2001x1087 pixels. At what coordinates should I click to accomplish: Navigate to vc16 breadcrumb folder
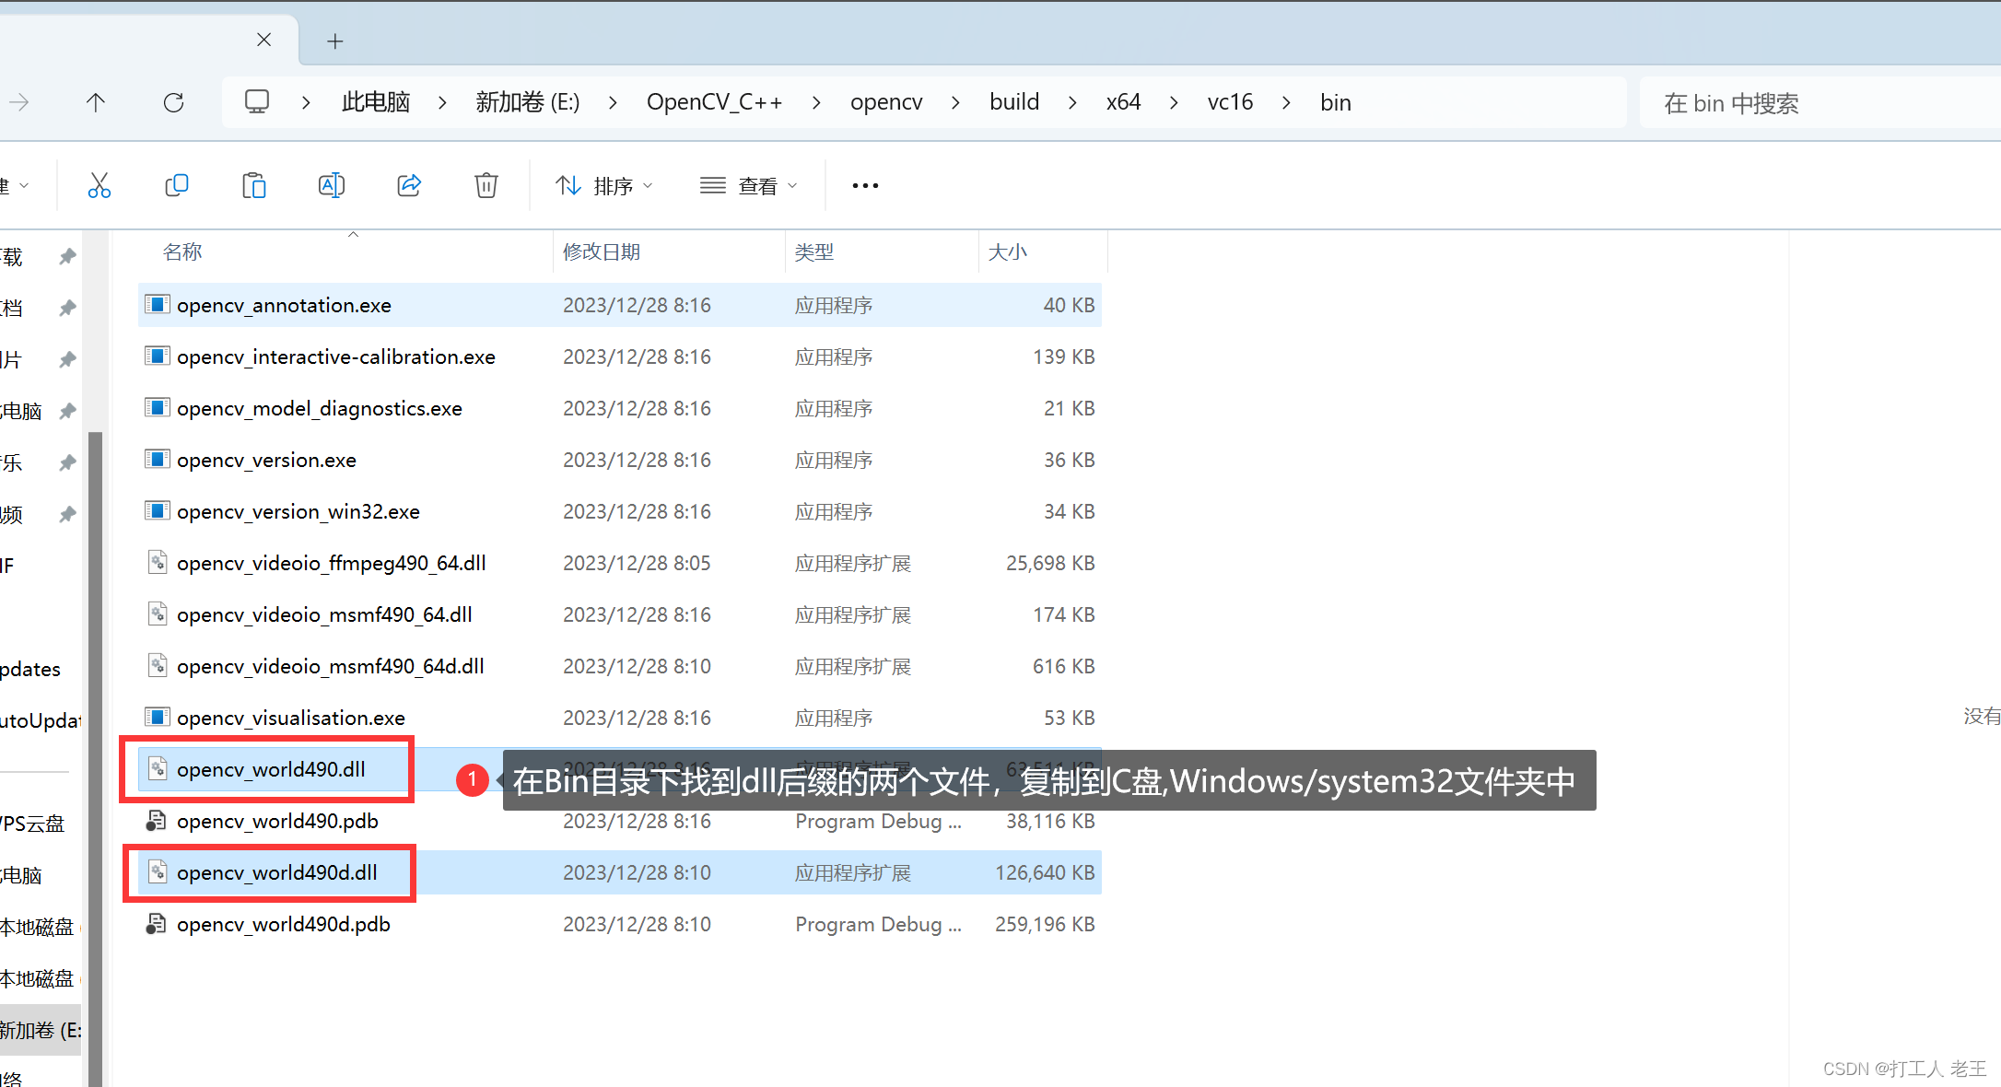(1230, 102)
